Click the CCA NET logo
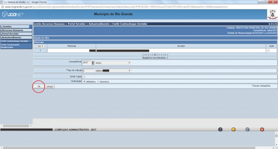278x149 pixels. tap(13, 14)
